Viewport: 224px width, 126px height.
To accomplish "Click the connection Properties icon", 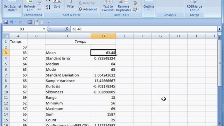I will 39,3.
